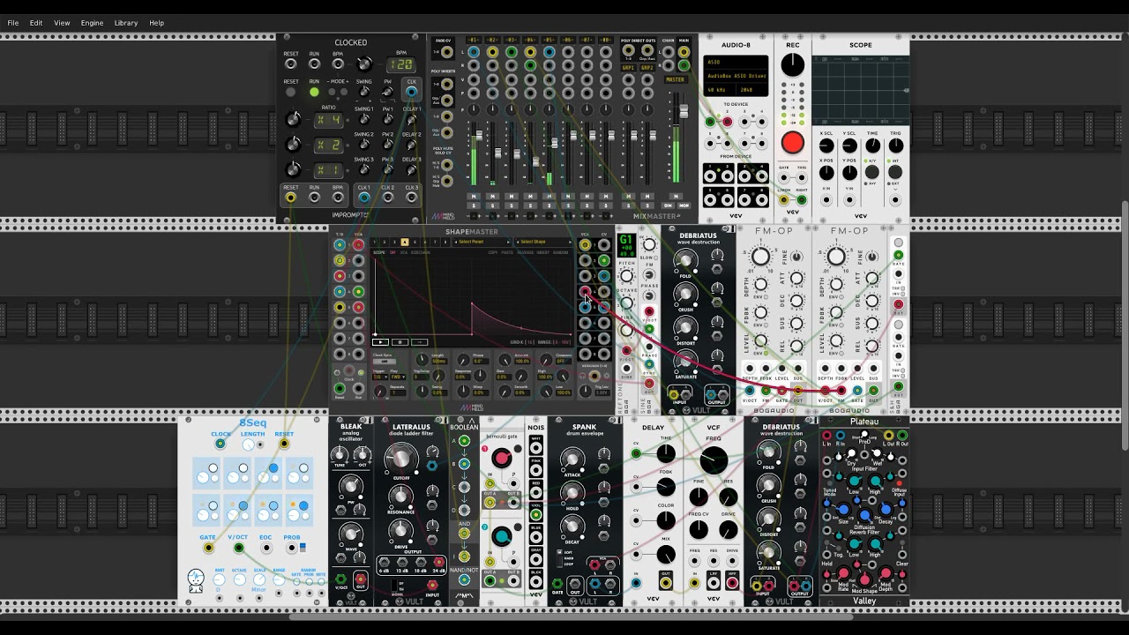Click the CLK 2 output jack on Clocked

coord(387,198)
